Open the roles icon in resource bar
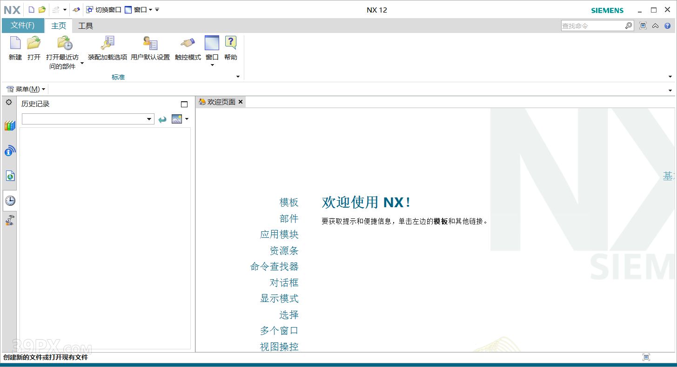Viewport: 677px width, 367px height. (10, 220)
